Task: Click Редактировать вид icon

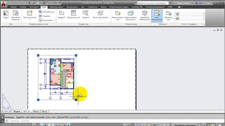Action: (x=118, y=13)
